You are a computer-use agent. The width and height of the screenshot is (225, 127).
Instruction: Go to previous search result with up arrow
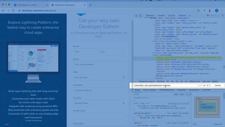(x=205, y=85)
